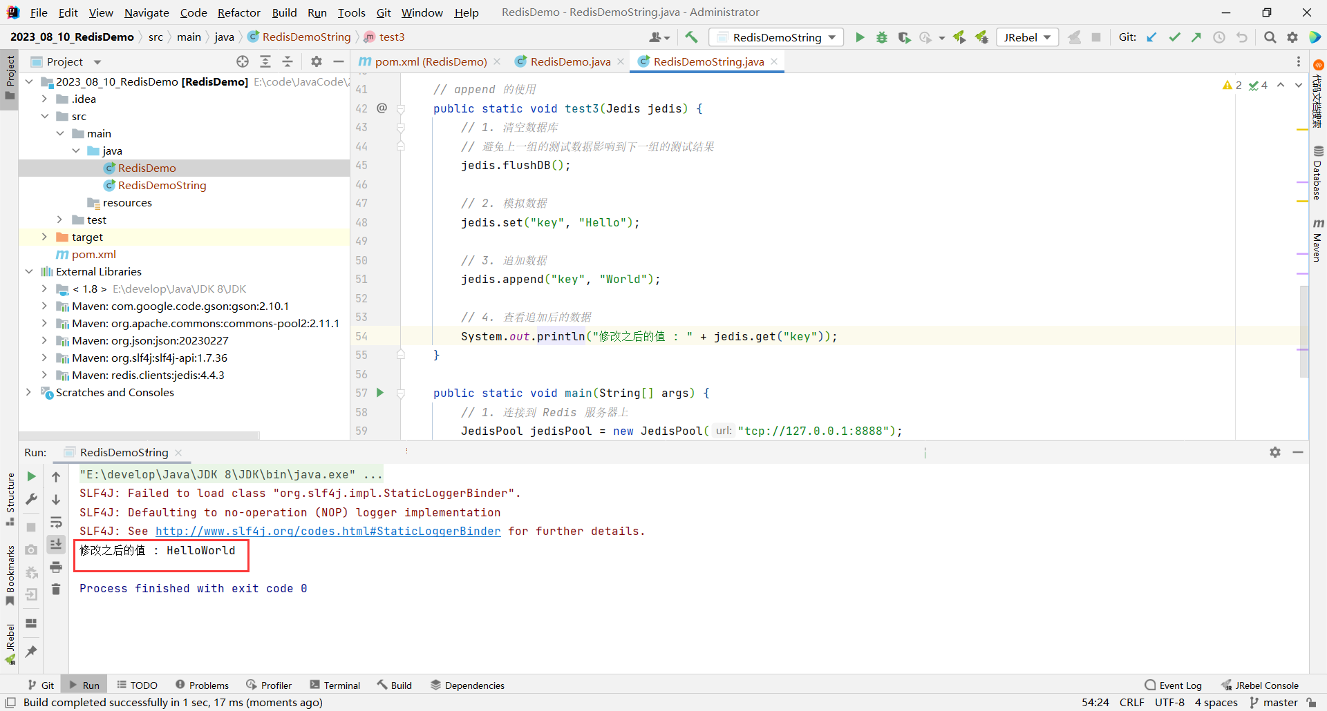Click UTF-8 encoding in status bar
Viewport: 1327px width, 711px height.
point(1169,702)
